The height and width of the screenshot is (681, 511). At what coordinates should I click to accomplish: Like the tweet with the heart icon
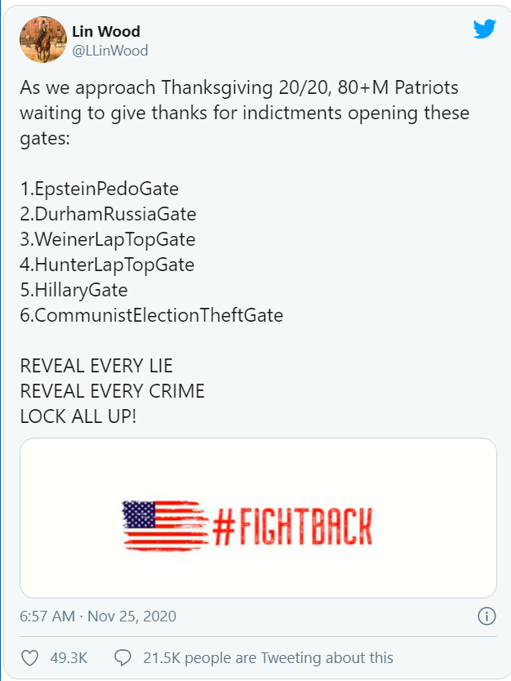pos(29,657)
